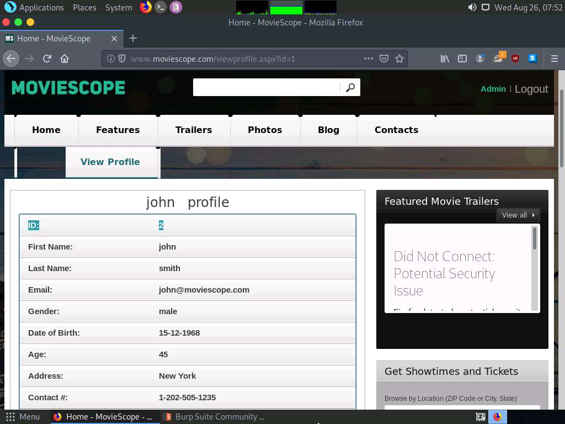Open the Firefox icon on the top panel
Viewport: 565px width, 424px height.
click(145, 7)
